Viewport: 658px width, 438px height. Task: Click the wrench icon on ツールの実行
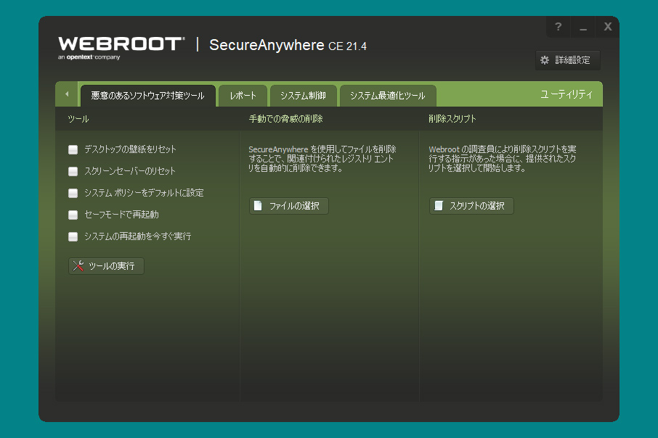click(x=78, y=265)
